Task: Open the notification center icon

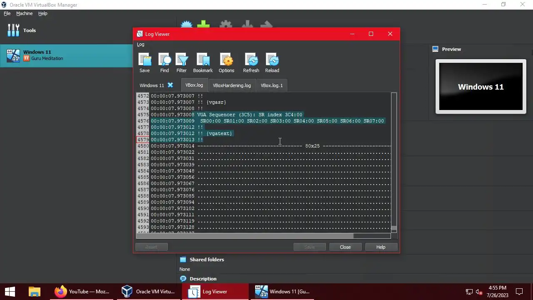Action: [x=519, y=292]
